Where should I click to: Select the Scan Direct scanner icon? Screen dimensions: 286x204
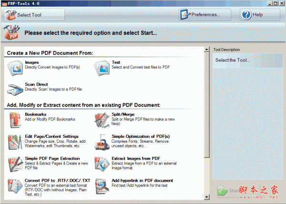pos(15,89)
